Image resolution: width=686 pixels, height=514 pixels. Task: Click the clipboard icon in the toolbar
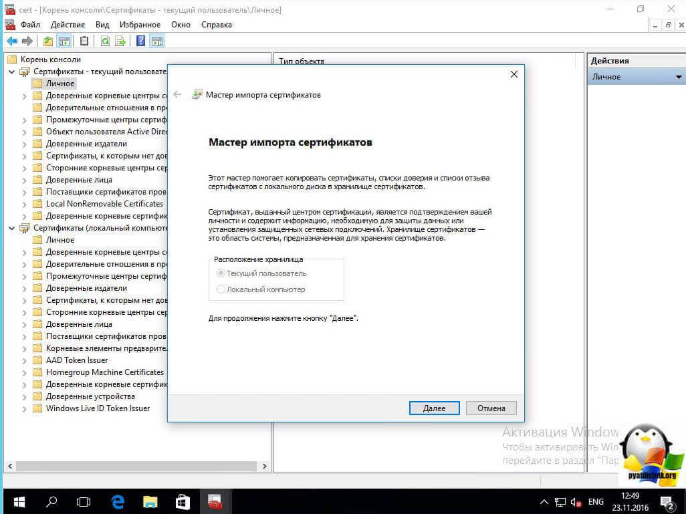click(x=84, y=41)
